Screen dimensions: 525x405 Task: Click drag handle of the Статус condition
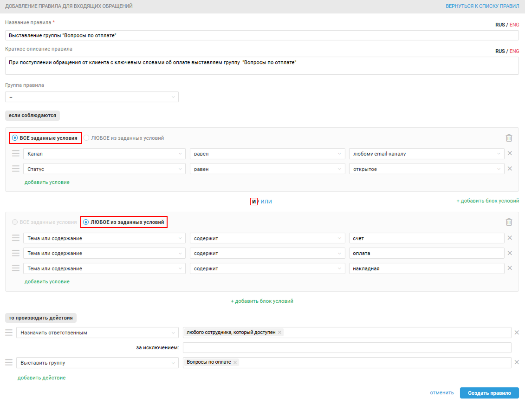coord(16,169)
